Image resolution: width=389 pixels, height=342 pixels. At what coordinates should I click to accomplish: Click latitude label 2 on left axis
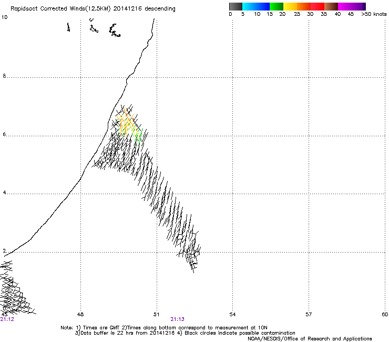point(4,251)
